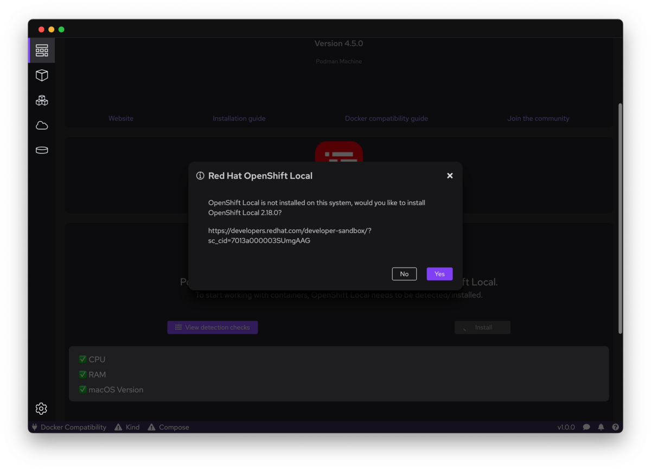Click the macOS Version green check mark
Screen dimensions: 651x470
tap(82, 390)
